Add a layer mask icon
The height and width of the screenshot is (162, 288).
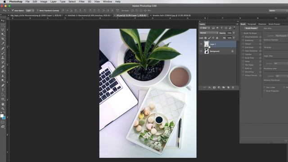pyautogui.click(x=214, y=88)
